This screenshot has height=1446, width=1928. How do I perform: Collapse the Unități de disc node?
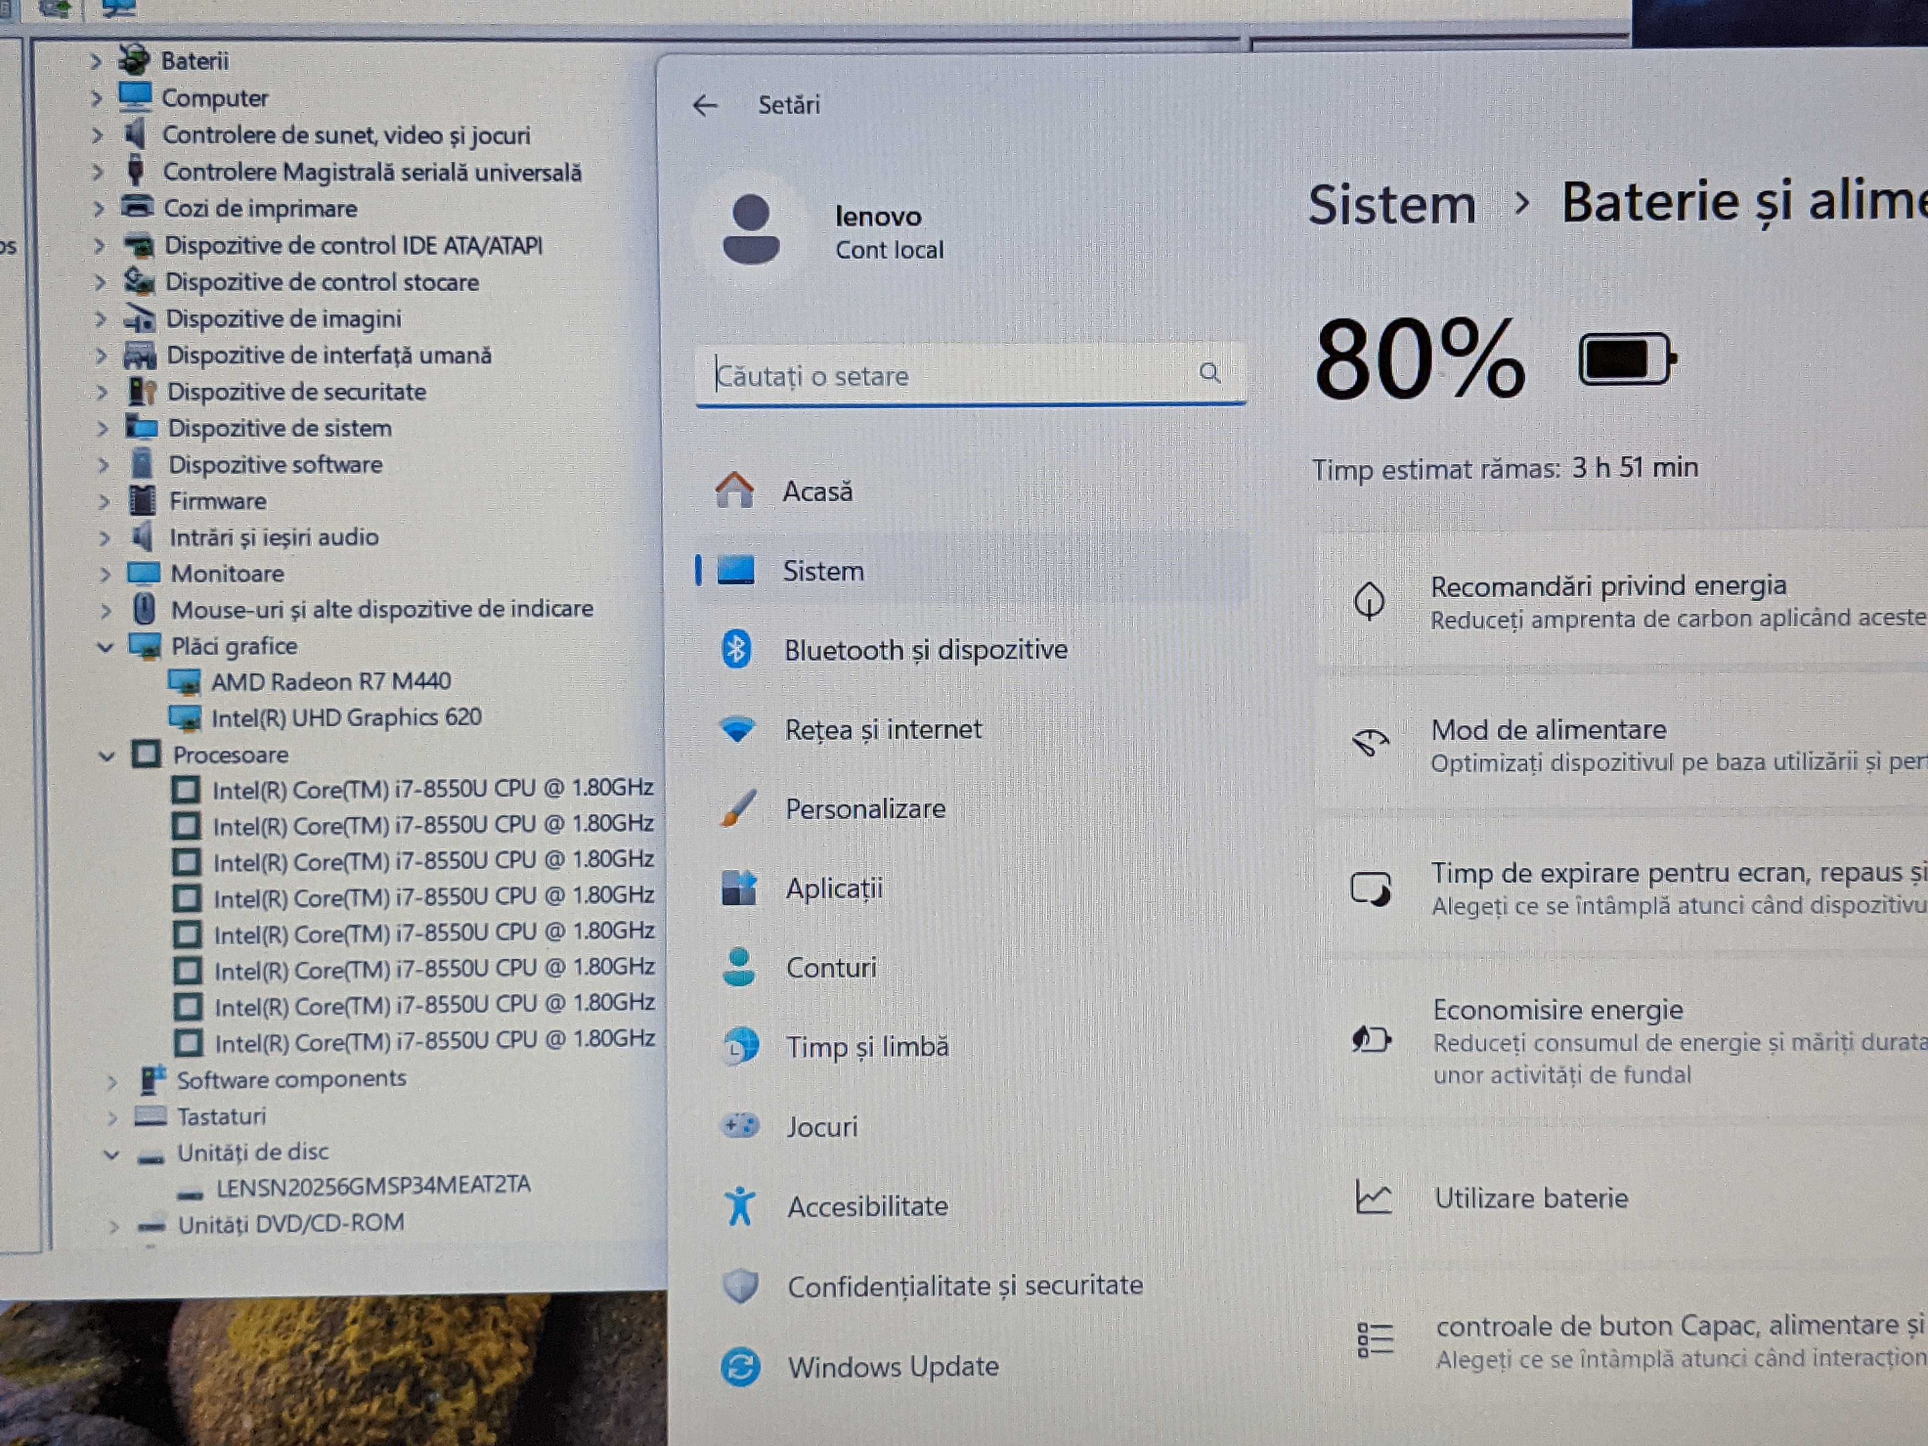click(111, 1155)
